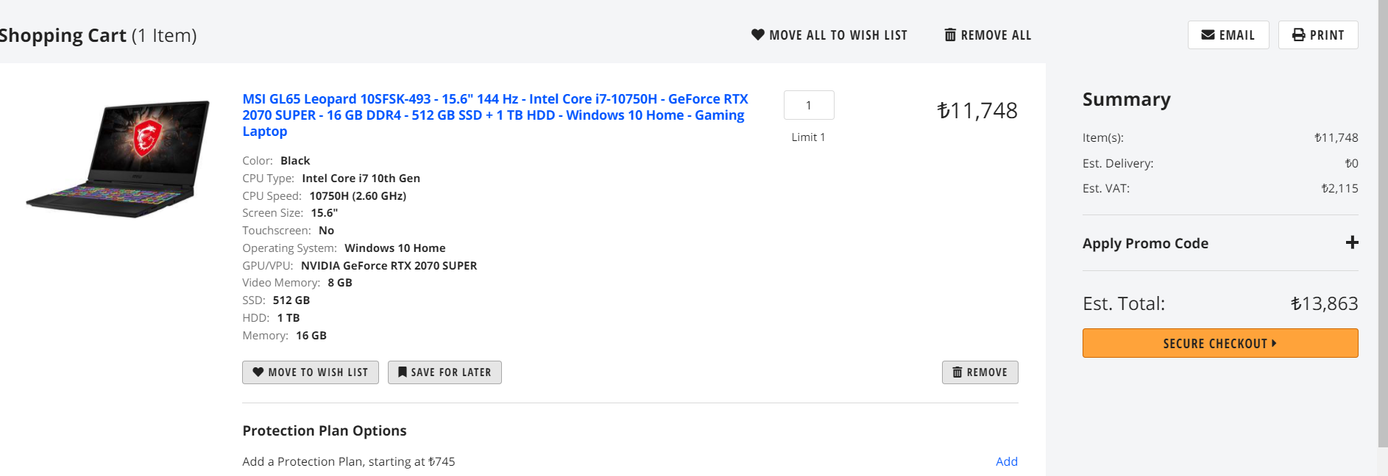Click the printer icon on Print button
This screenshot has width=1388, height=476.
(1299, 35)
